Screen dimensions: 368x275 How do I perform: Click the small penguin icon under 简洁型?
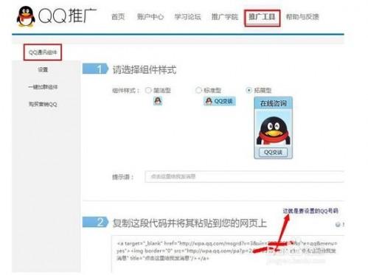point(158,101)
